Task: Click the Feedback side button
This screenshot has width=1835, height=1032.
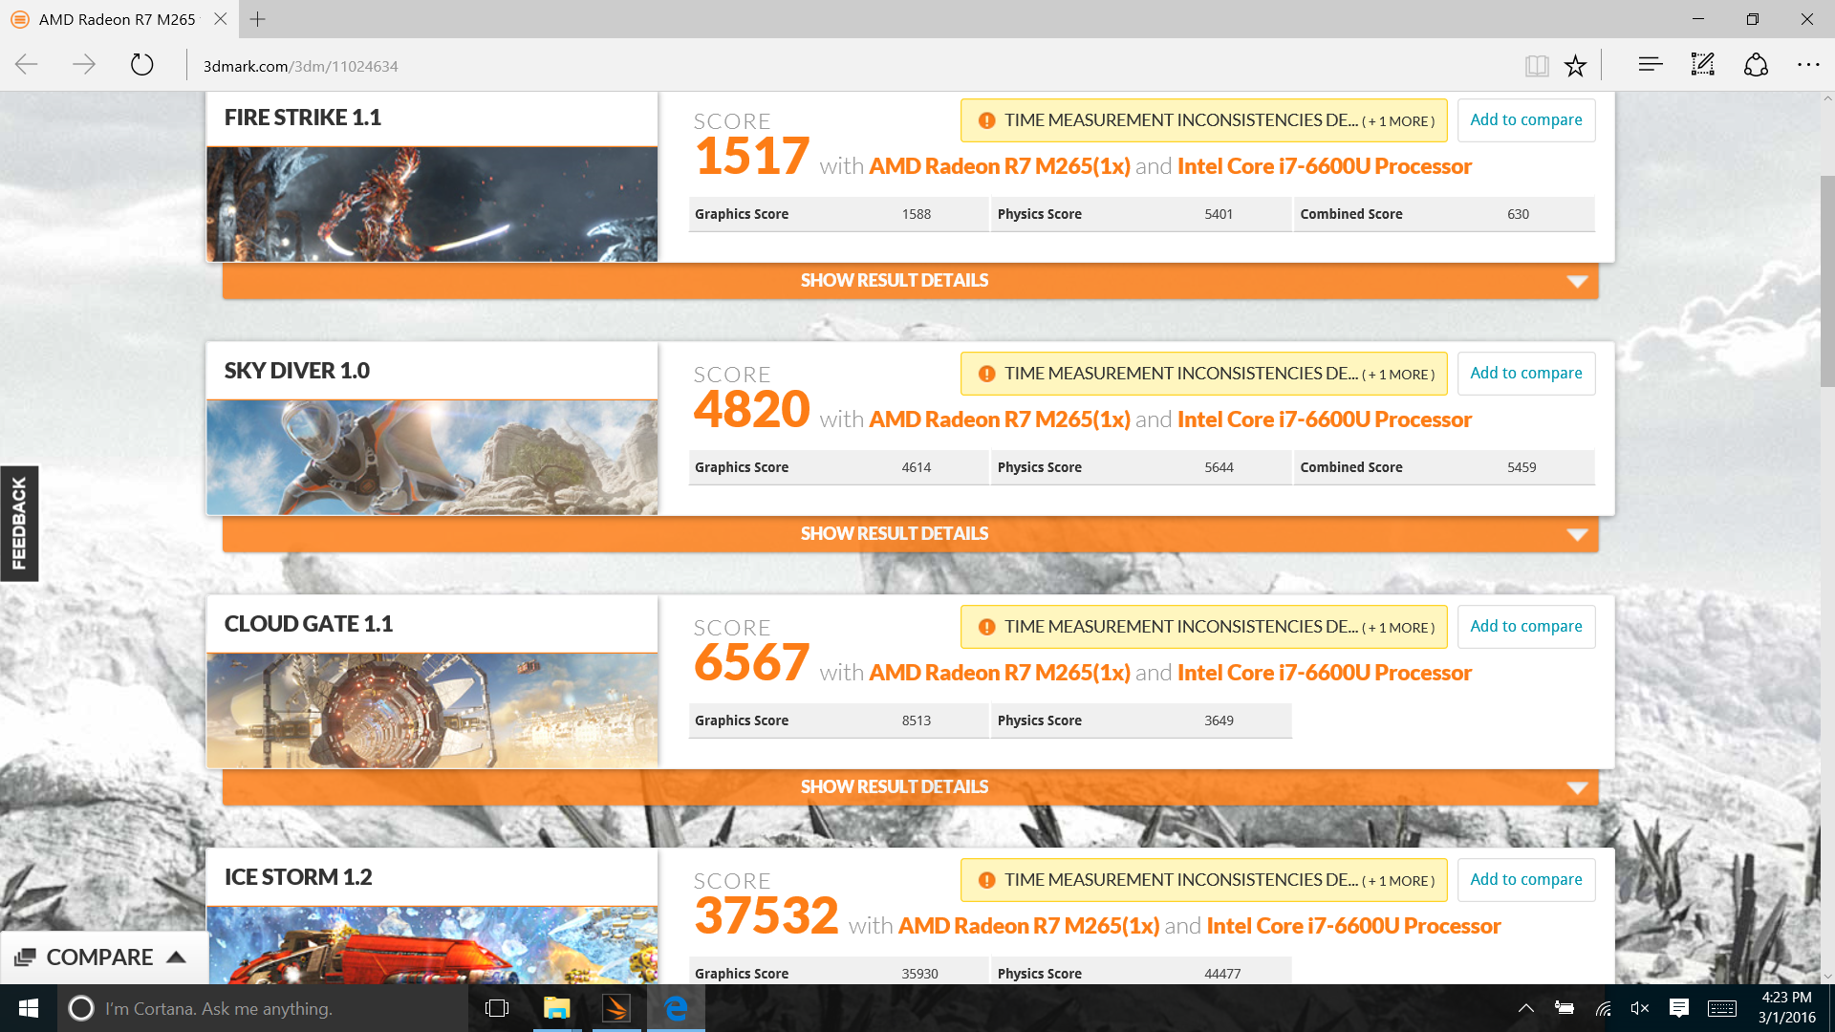Action: pos(19,524)
